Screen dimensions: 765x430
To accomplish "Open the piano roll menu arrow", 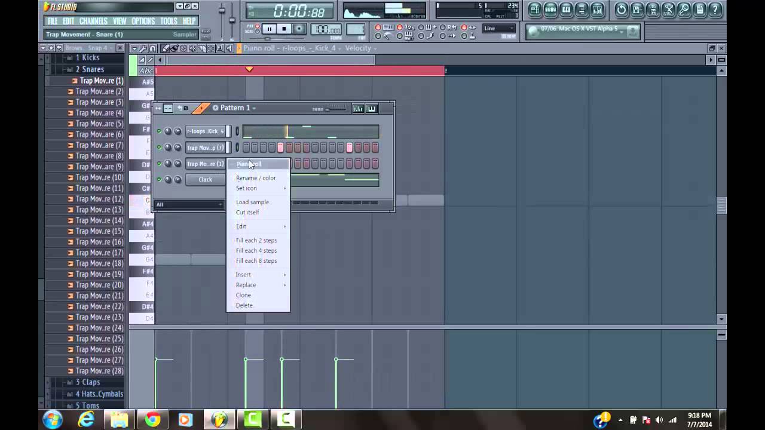I will pos(134,48).
